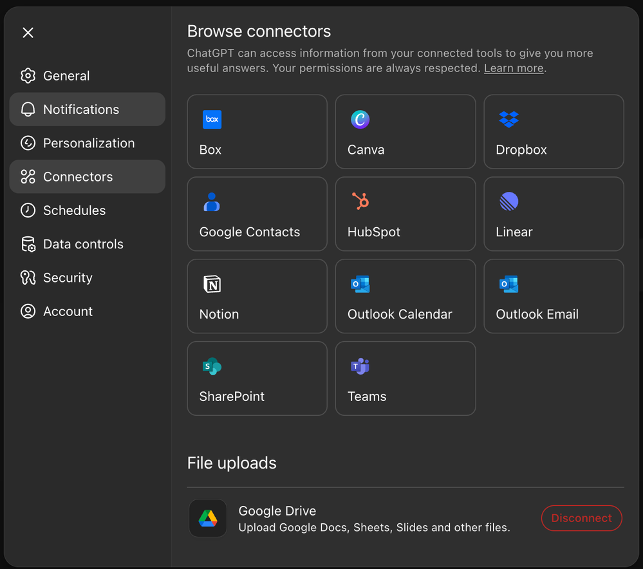The height and width of the screenshot is (569, 643).
Task: Click the SharePoint connector icon
Action: pos(212,366)
